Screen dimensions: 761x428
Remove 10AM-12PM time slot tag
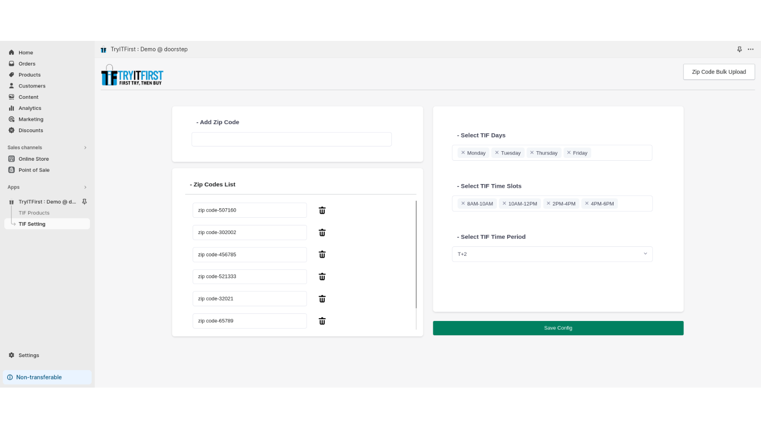[x=504, y=204]
